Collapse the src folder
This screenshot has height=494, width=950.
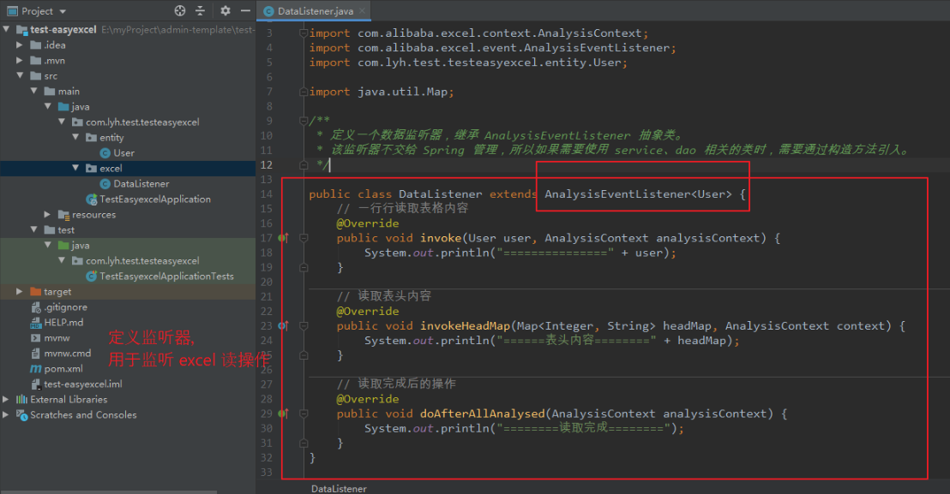tap(20, 75)
